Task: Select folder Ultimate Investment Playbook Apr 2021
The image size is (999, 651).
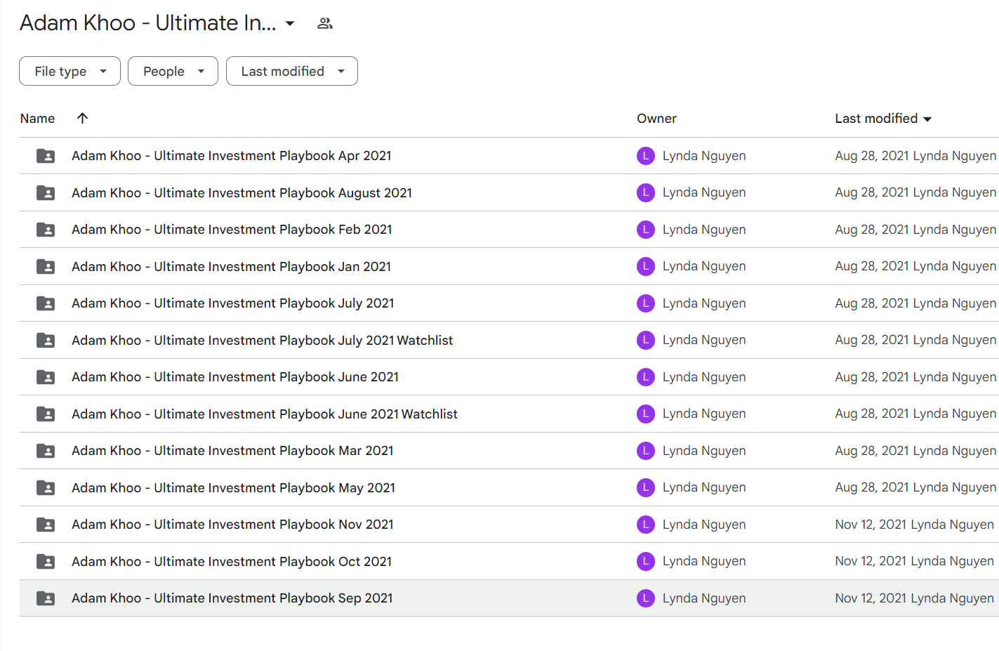Action: [x=232, y=156]
